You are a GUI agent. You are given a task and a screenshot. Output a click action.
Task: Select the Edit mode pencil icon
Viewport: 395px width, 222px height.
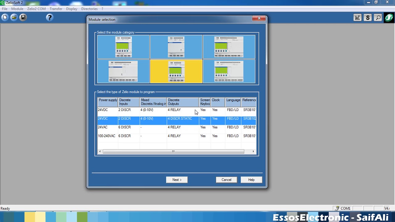click(357, 18)
